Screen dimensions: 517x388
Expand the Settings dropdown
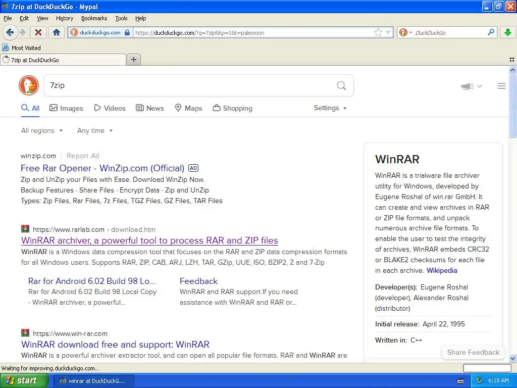point(330,108)
